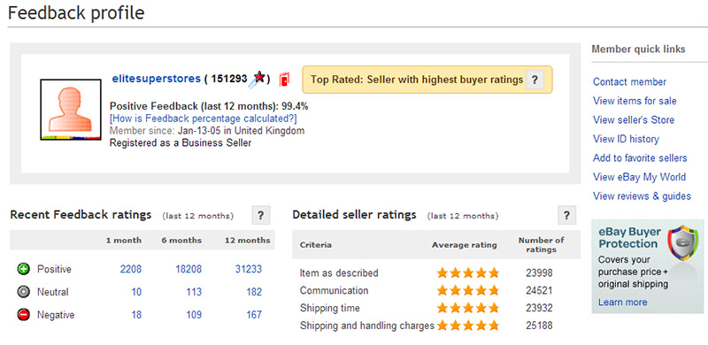This screenshot has width=708, height=345.
Task: Click 1 month negative count 18
Action: click(x=136, y=315)
